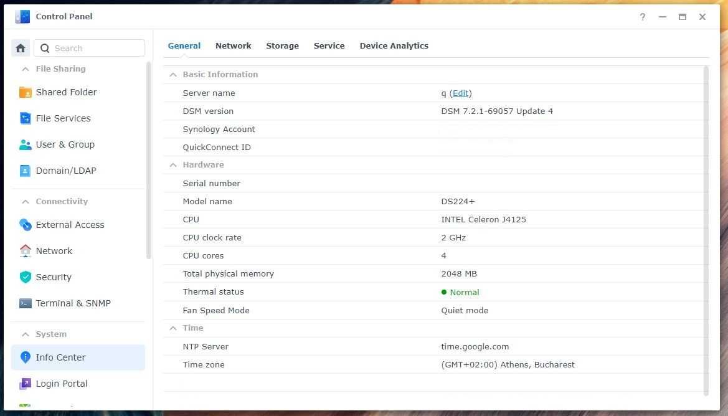The image size is (728, 416).
Task: Click the Control Panel app icon in title bar
Action: pyautogui.click(x=22, y=17)
